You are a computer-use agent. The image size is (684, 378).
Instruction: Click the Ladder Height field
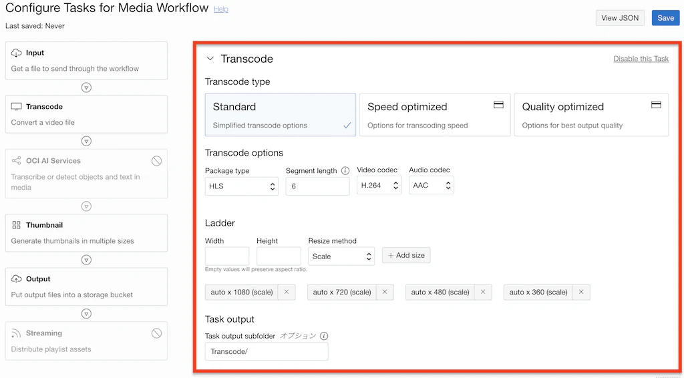pos(279,256)
